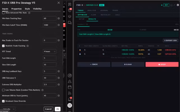Screen dimensions: 180x112
Task: Switch to the Properties tab
Action: click(x=16, y=9)
